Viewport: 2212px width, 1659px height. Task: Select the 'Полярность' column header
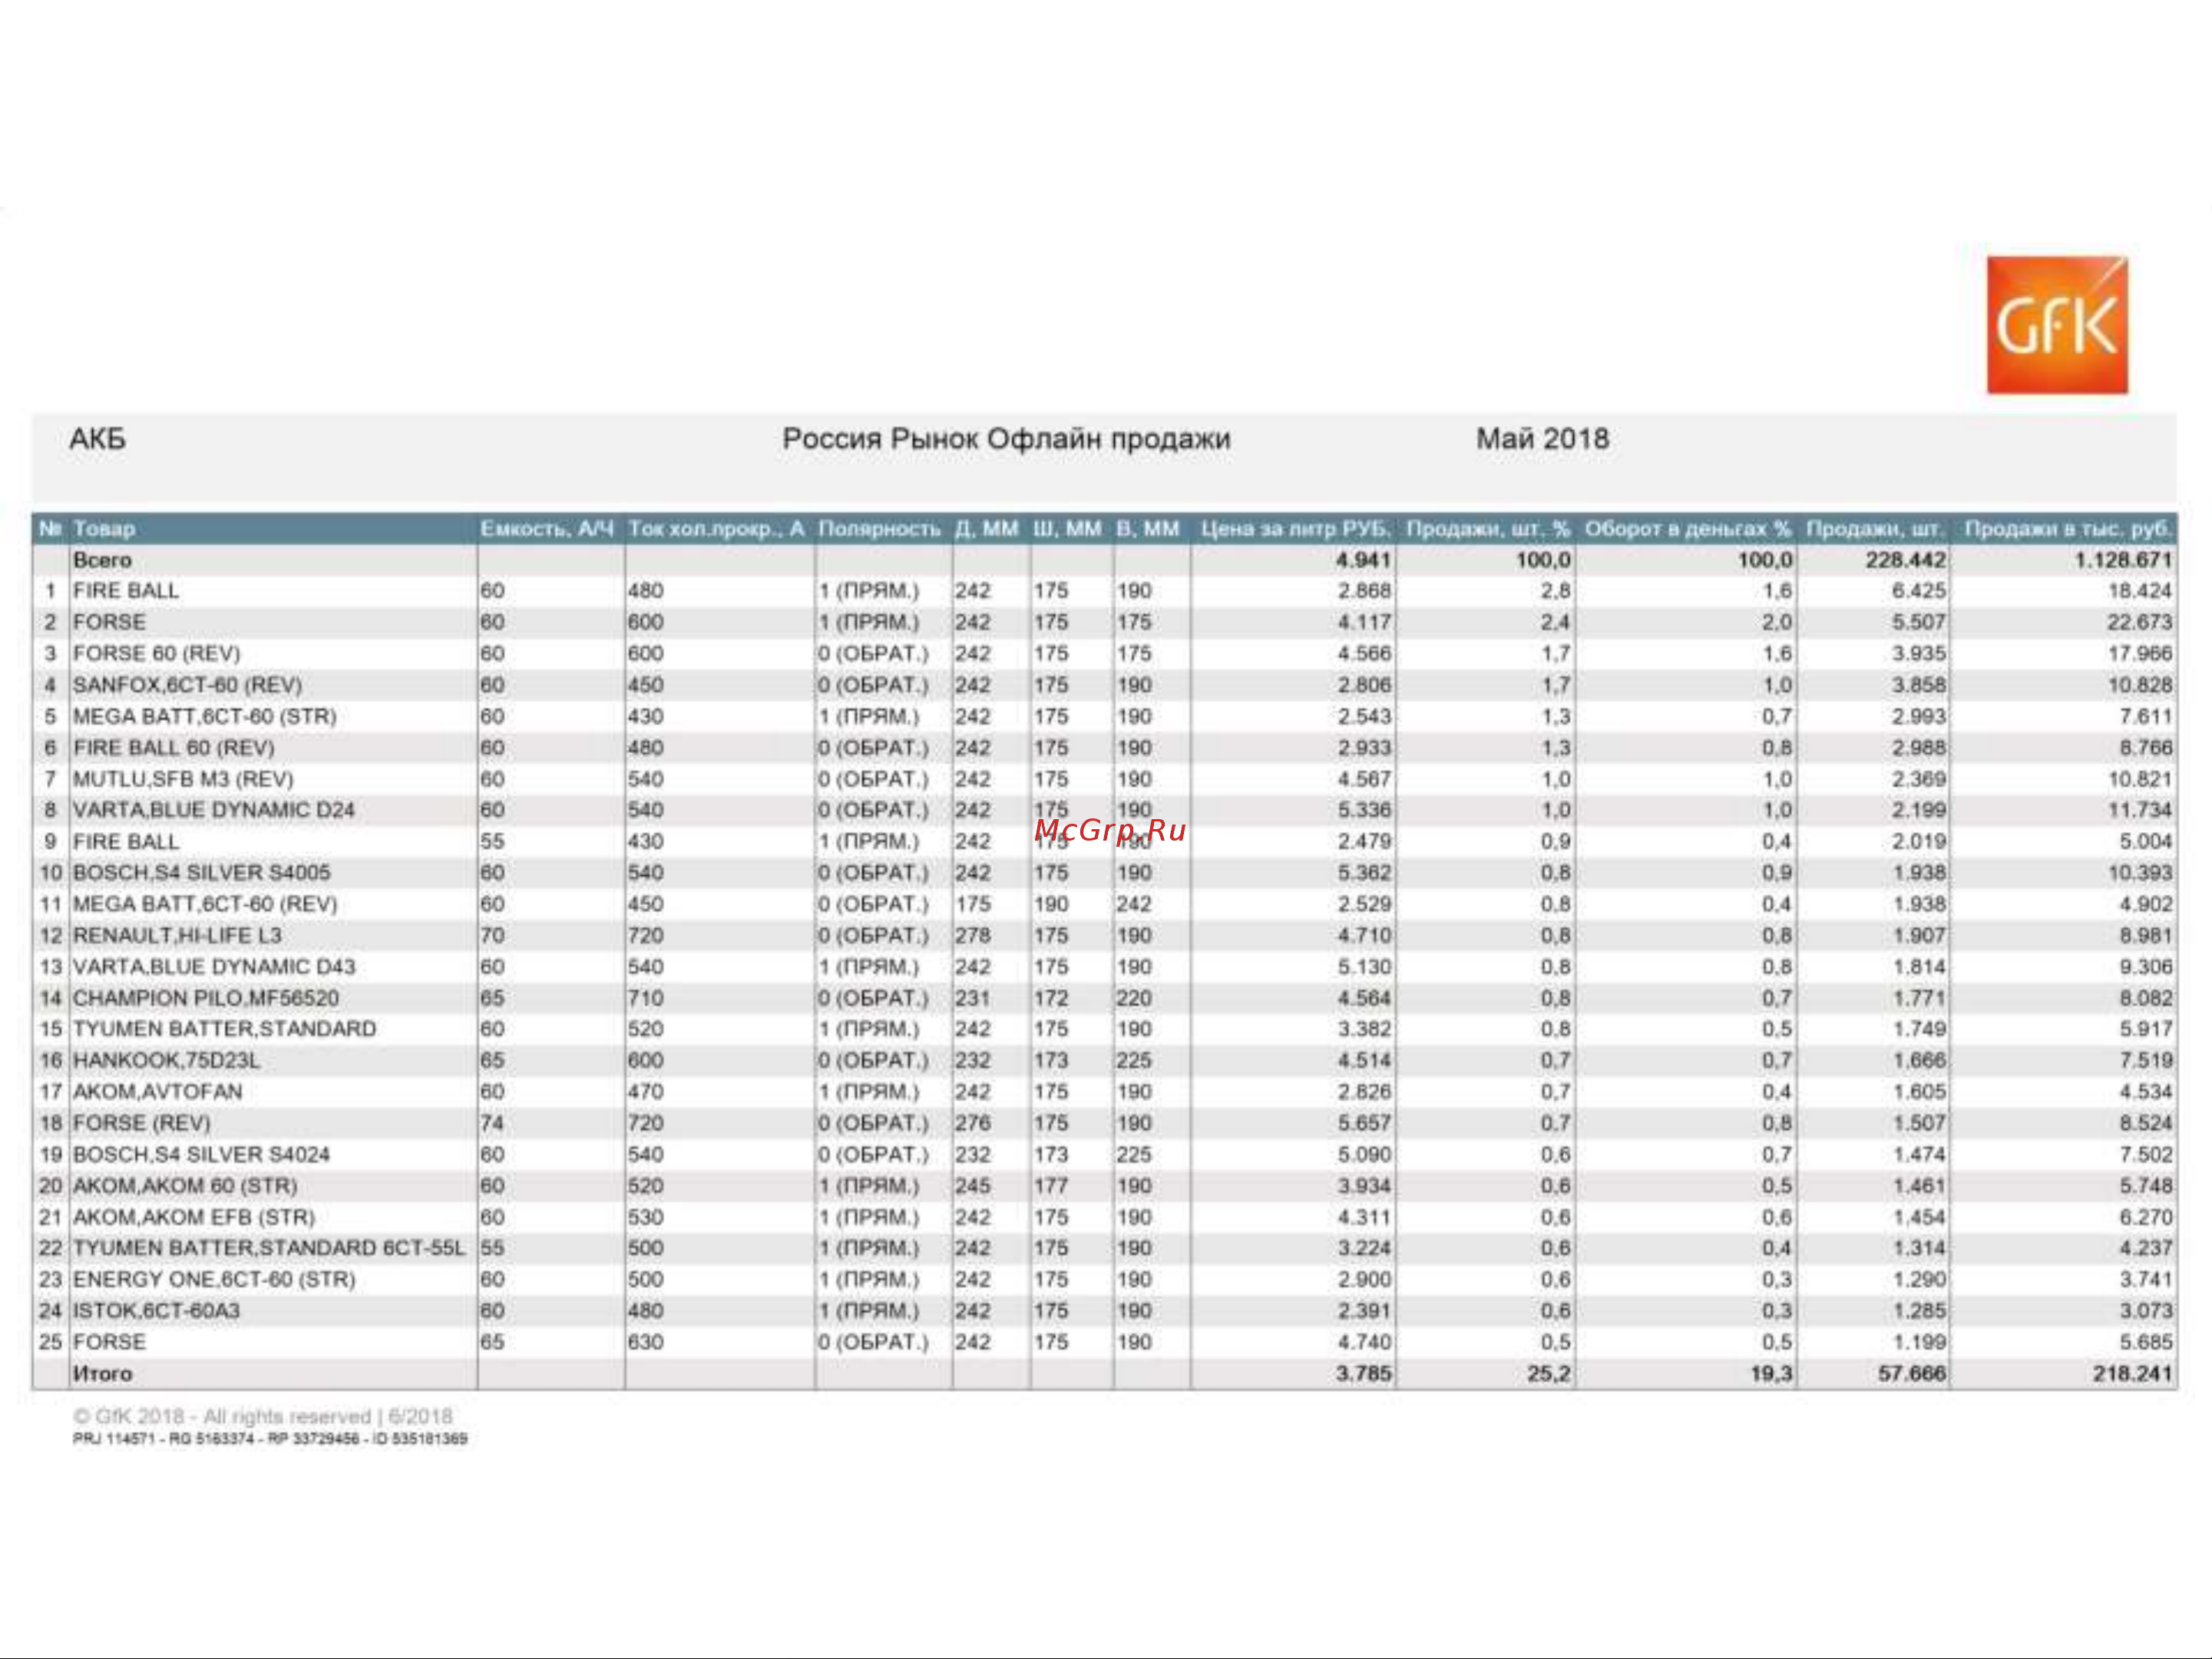[879, 529]
